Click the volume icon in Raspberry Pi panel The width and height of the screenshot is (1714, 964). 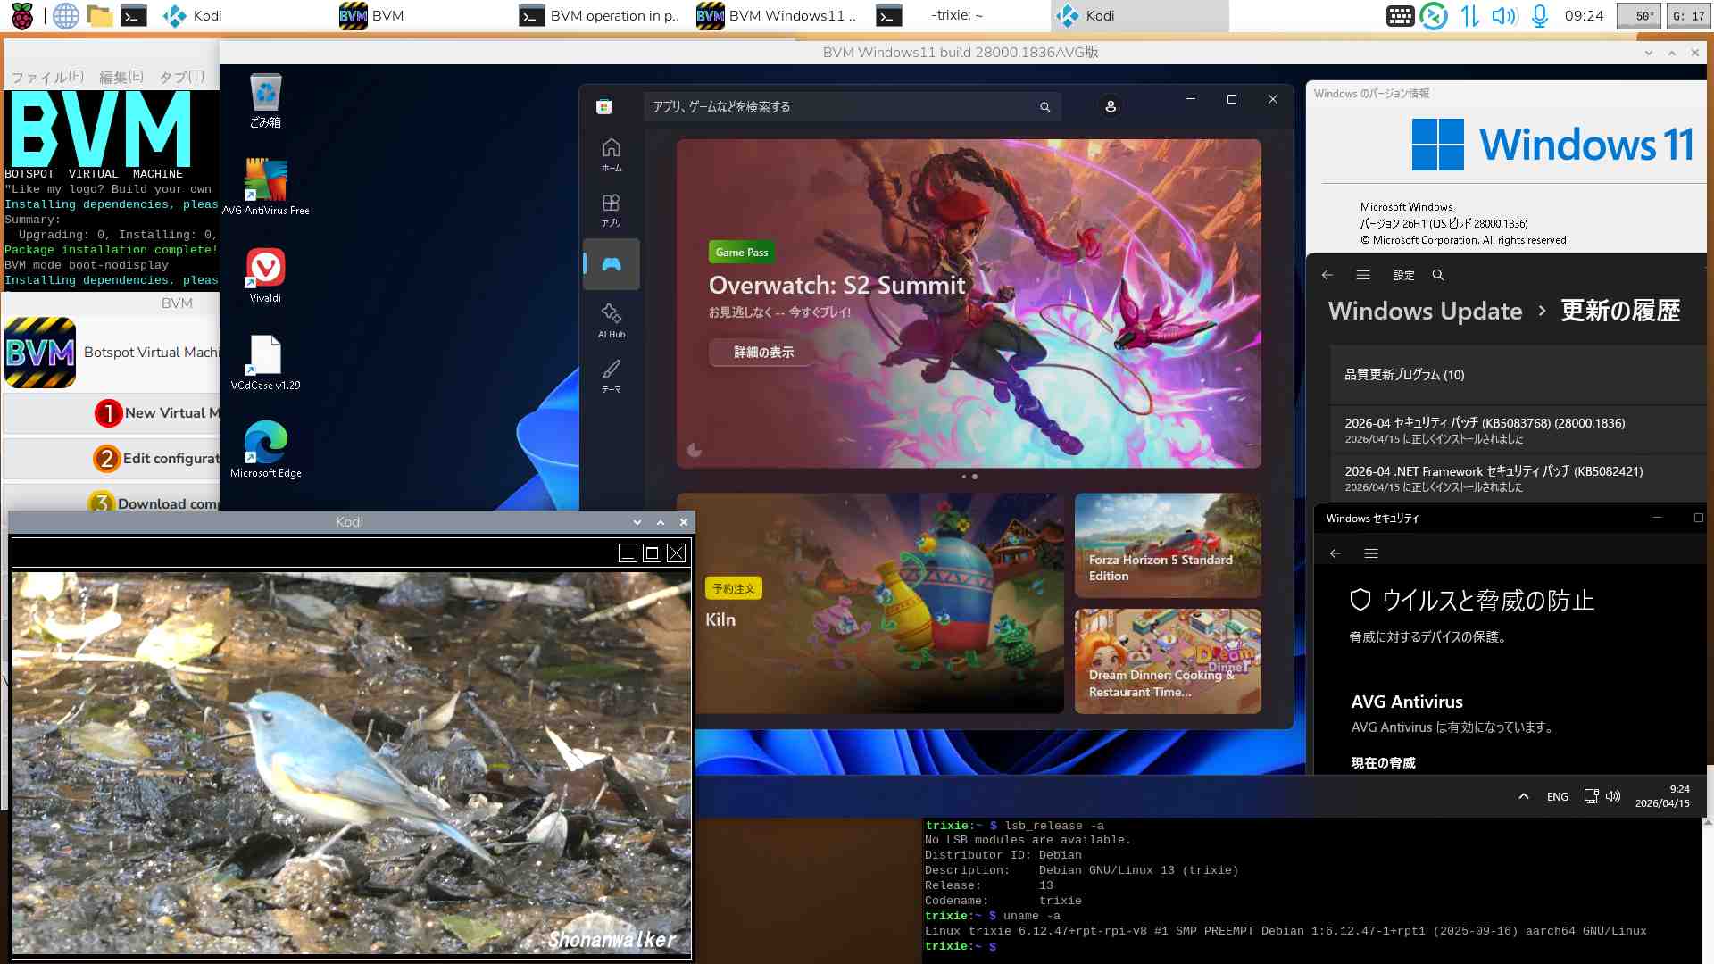pos(1503,15)
